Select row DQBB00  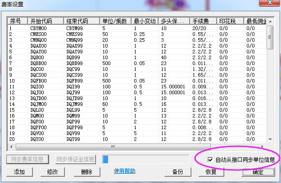137,63
